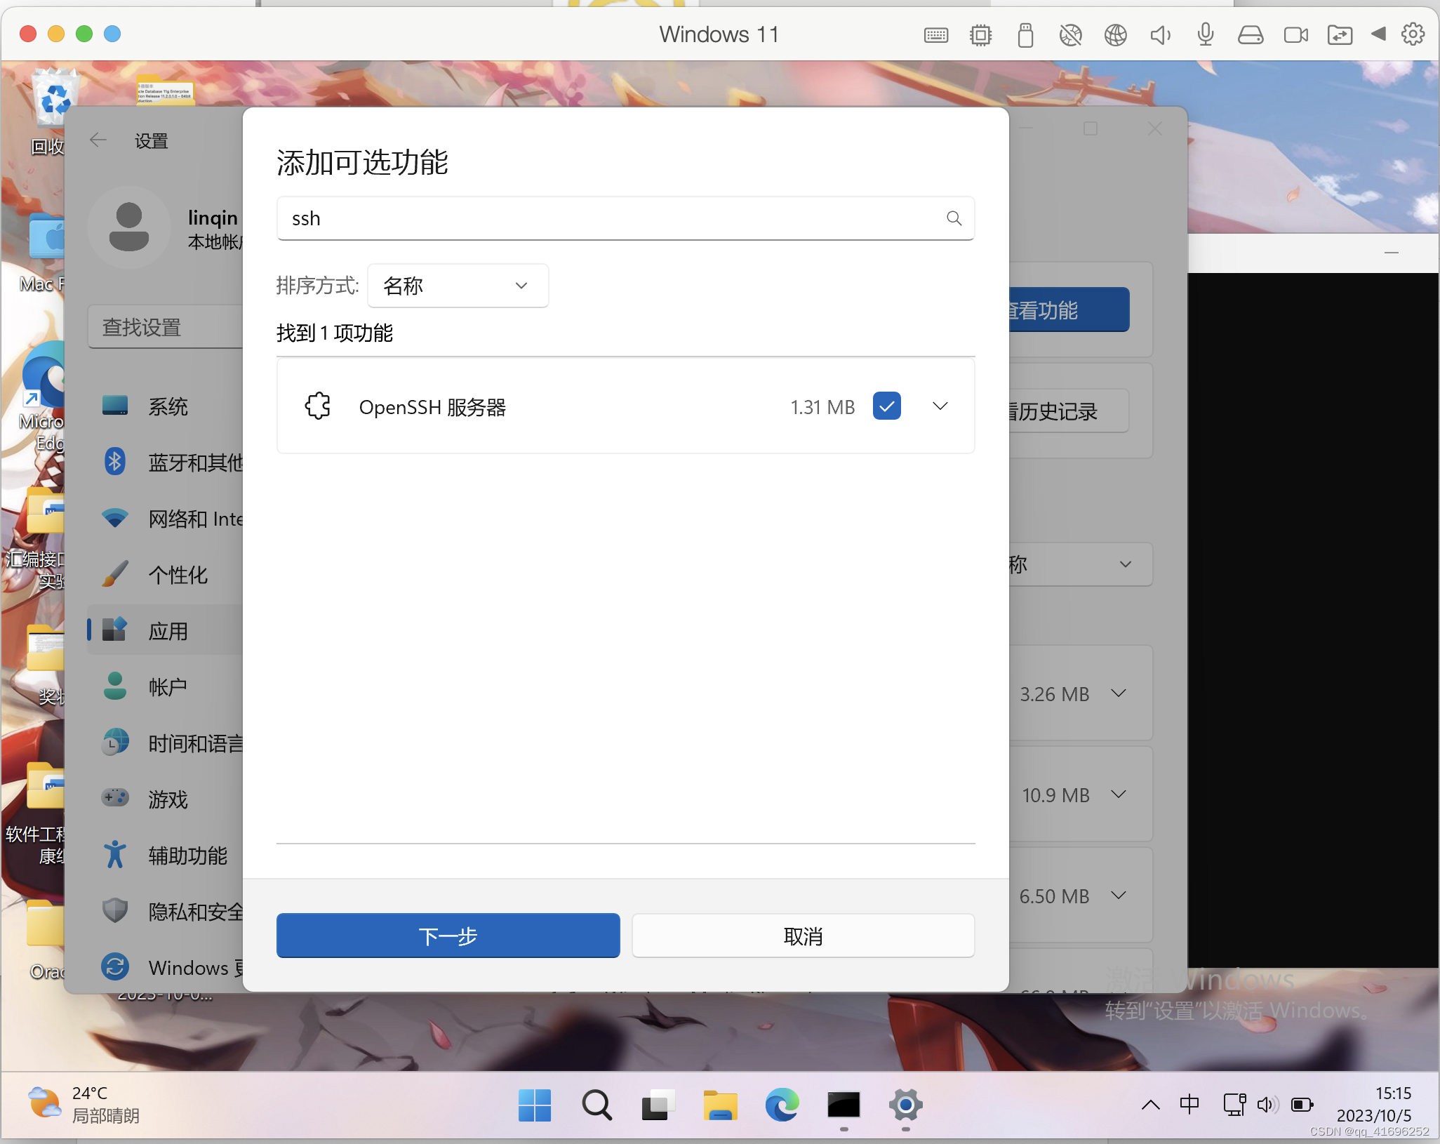
Task: Click the VM keyboard toolbar icon
Action: [936, 34]
